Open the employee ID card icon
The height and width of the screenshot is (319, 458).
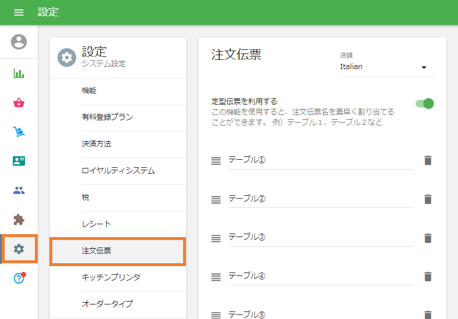click(19, 161)
